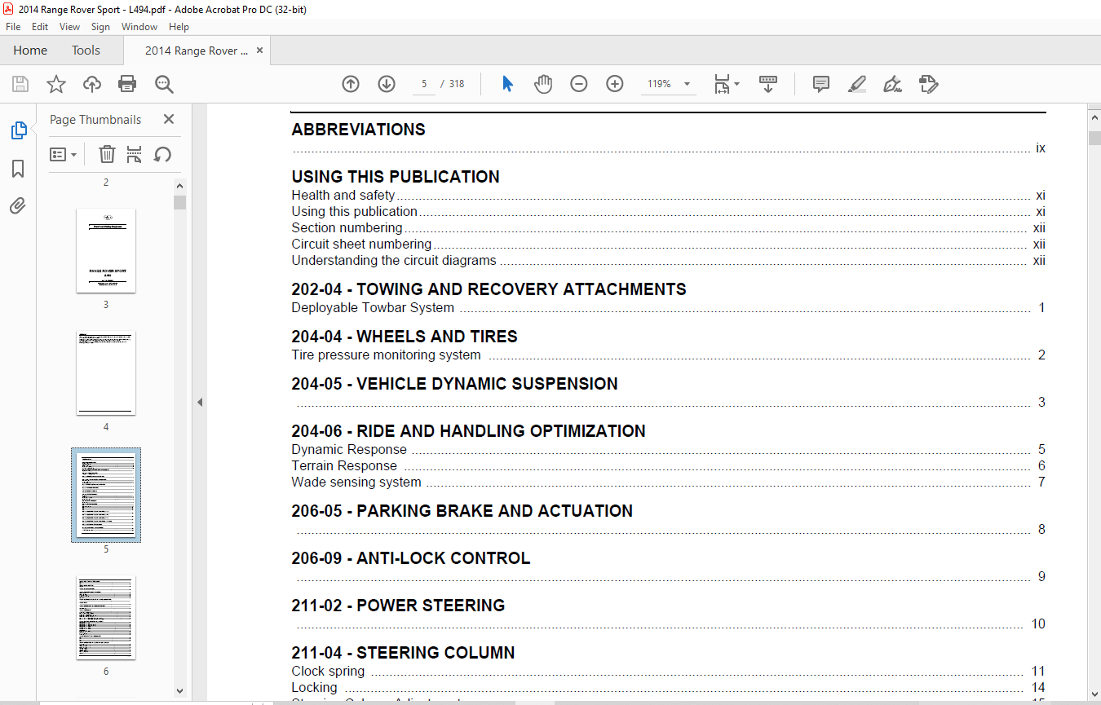Open the File menu
Viewport: 1101px width, 705px height.
pos(13,27)
